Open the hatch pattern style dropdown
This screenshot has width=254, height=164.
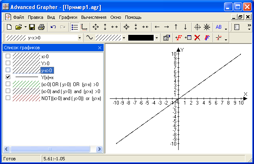pyautogui.click(x=124, y=38)
